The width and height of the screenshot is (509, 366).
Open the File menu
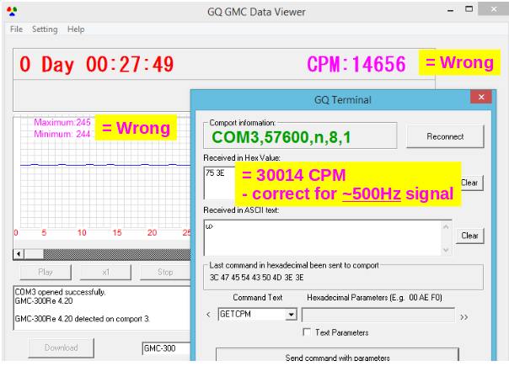[16, 29]
